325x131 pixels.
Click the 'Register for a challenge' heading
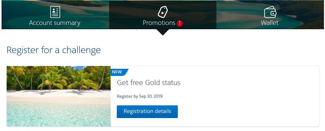point(54,50)
